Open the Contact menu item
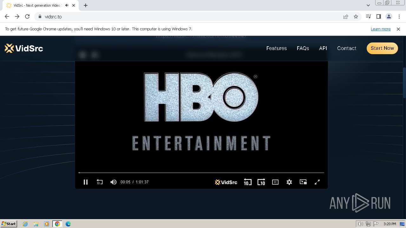Screen dimensions: 406x228 coord(347,48)
